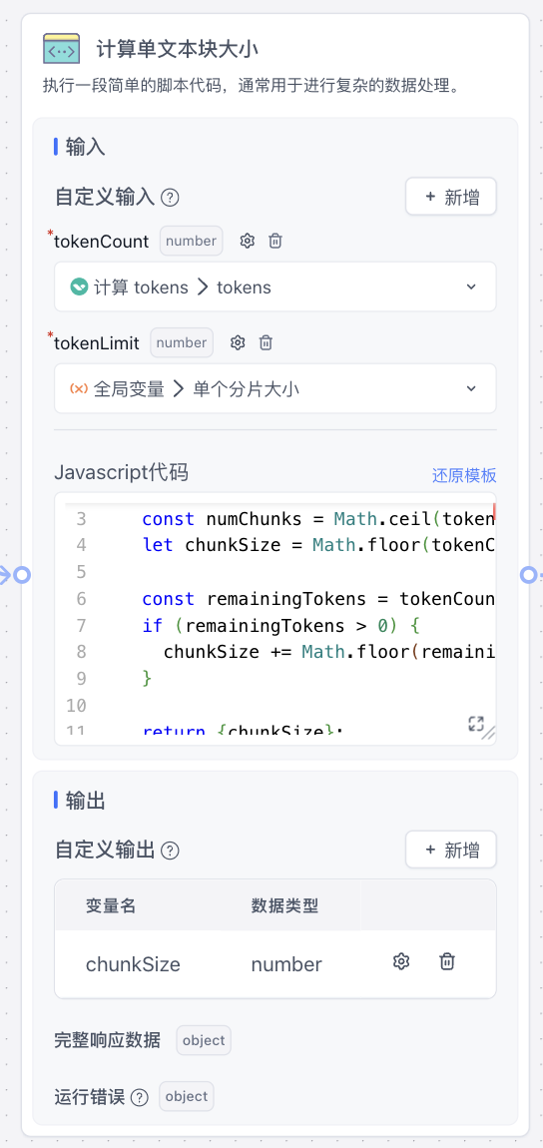
Task: Click code line 7 if remainingTokens
Action: point(280,625)
